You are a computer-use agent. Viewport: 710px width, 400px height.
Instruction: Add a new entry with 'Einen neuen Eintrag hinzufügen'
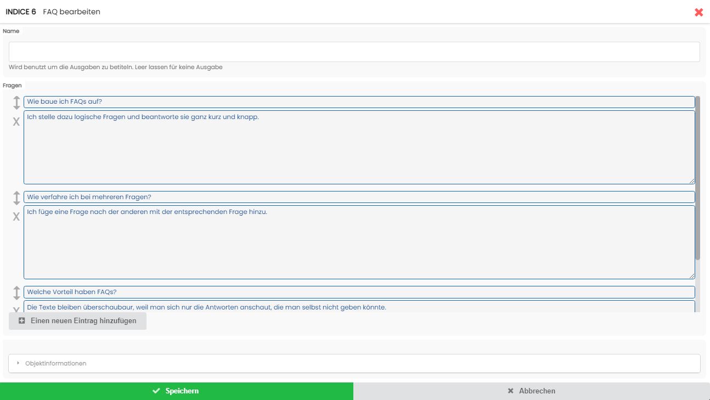tap(77, 320)
